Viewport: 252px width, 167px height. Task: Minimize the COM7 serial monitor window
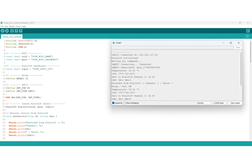[x=223, y=43]
